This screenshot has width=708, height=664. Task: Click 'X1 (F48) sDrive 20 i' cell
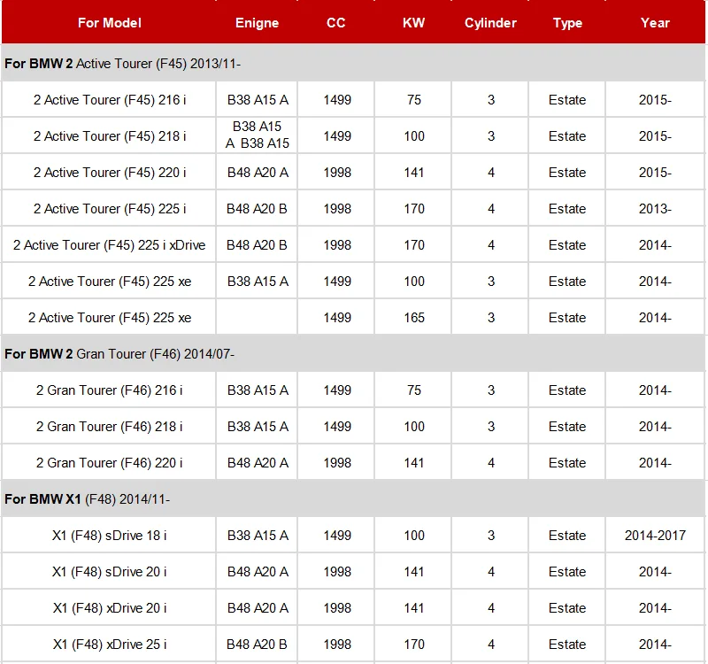(109, 572)
